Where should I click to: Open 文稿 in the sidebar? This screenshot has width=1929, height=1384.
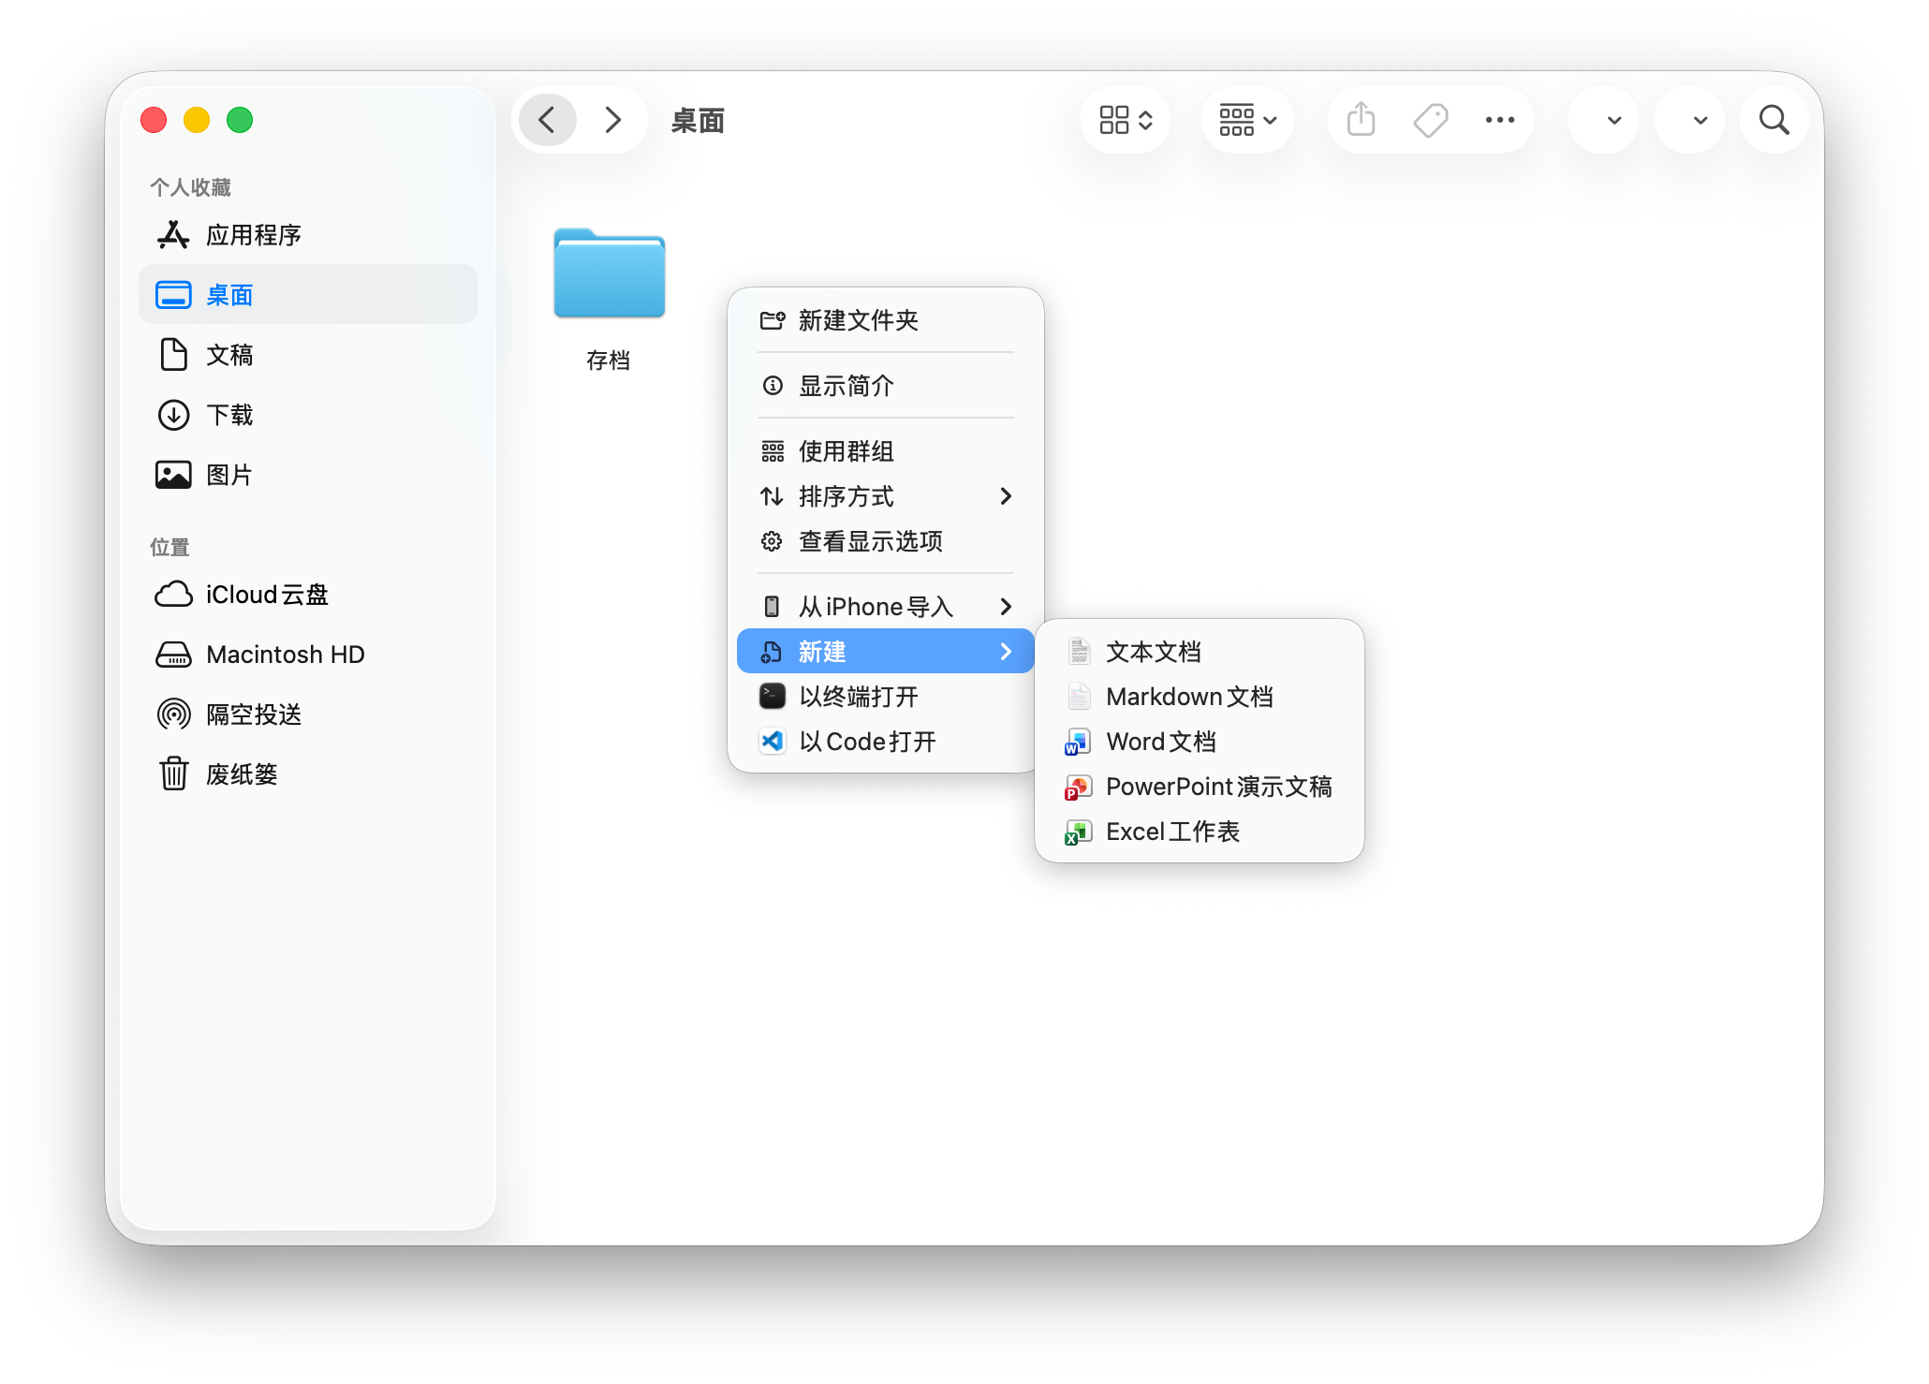[x=308, y=355]
